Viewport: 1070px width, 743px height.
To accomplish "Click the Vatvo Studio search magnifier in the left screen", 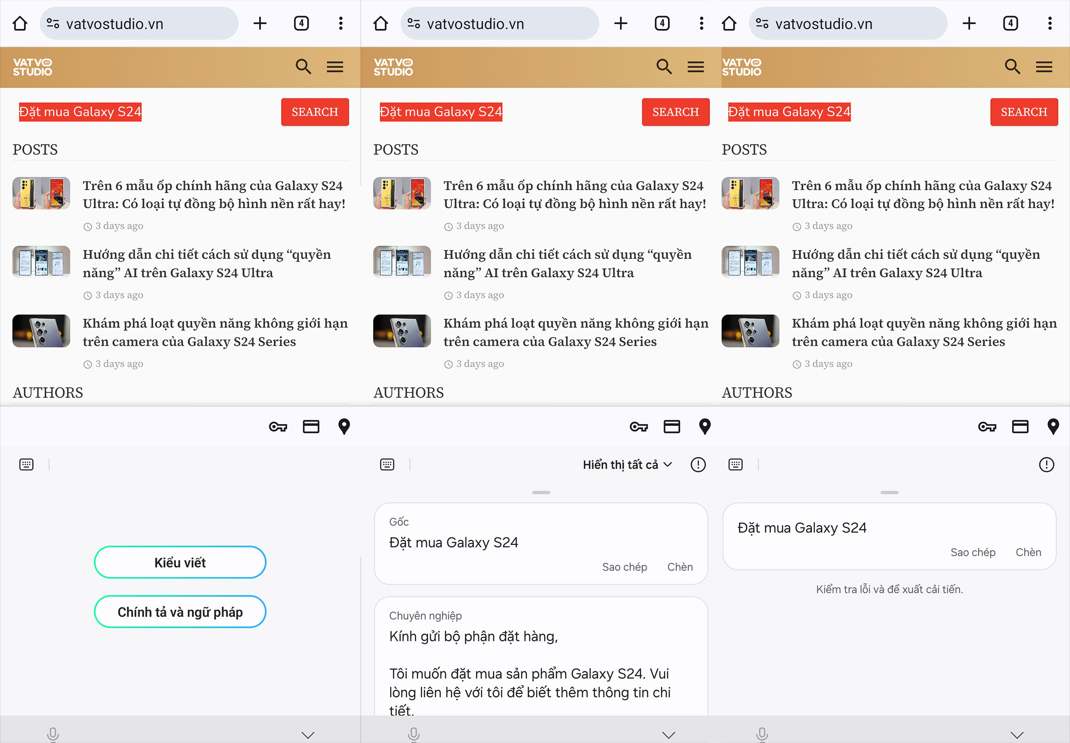I will (303, 66).
